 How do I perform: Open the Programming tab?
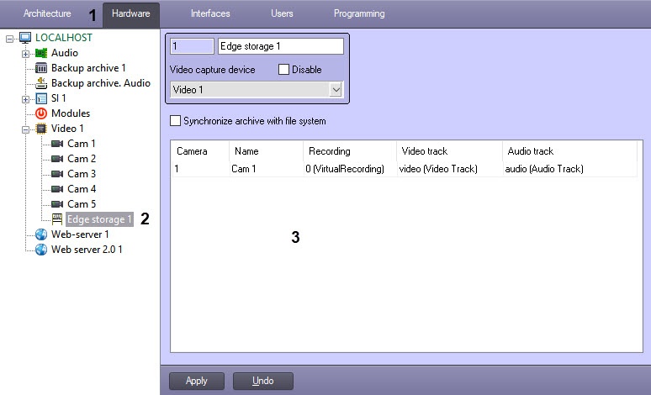(x=359, y=13)
